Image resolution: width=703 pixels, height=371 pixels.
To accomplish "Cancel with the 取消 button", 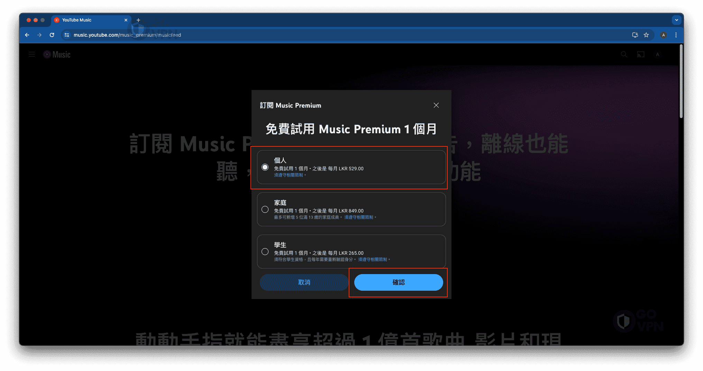I will coord(304,282).
